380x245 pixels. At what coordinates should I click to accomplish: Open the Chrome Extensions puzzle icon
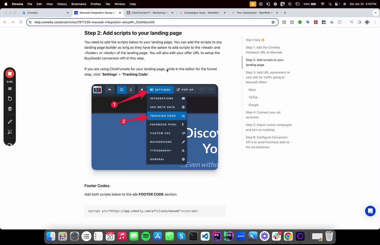pos(340,22)
